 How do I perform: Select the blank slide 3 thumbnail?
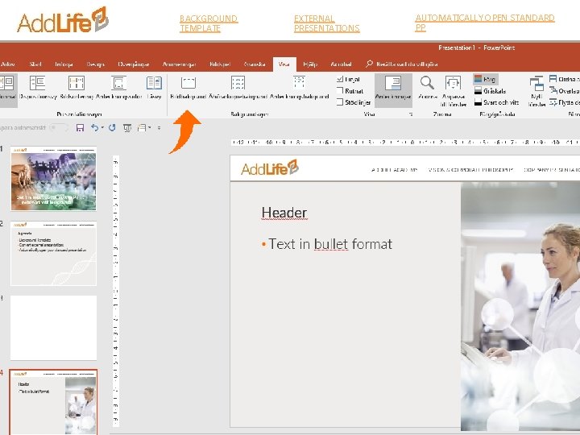click(x=54, y=328)
